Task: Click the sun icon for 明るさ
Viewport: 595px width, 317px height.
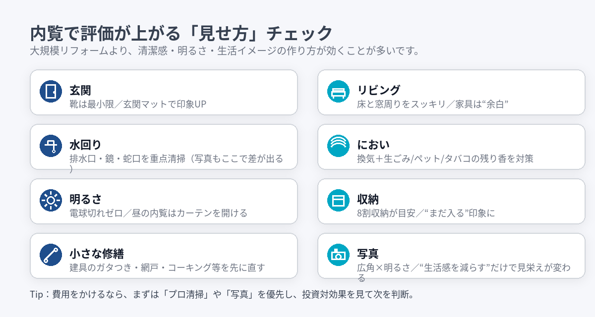Action: [51, 201]
